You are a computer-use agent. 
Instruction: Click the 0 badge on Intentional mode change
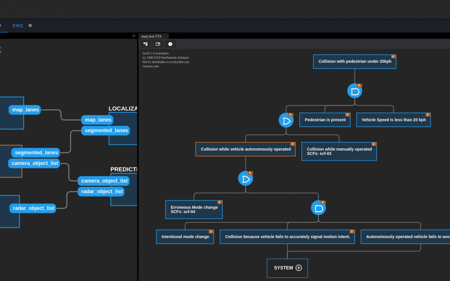pyautogui.click(x=211, y=232)
